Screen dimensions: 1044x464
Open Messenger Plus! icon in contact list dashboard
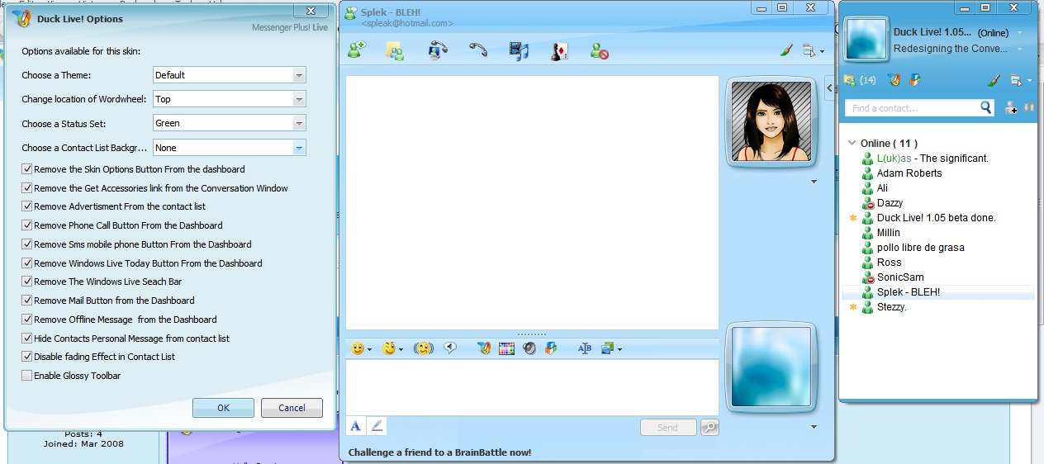pyautogui.click(x=894, y=80)
